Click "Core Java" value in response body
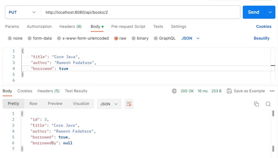Viewport: 278px width, 158px height. (64, 125)
